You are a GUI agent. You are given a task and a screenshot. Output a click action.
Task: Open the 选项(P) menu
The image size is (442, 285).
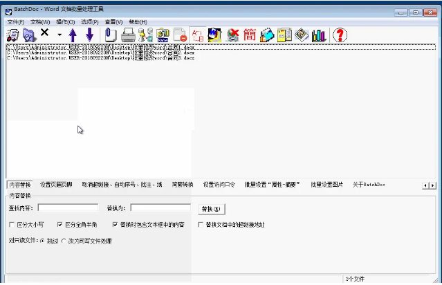pyautogui.click(x=90, y=22)
